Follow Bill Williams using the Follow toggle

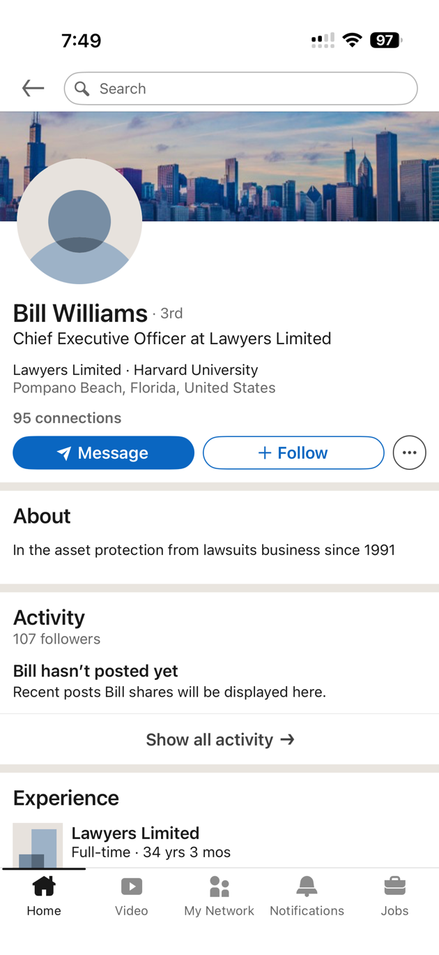(293, 452)
